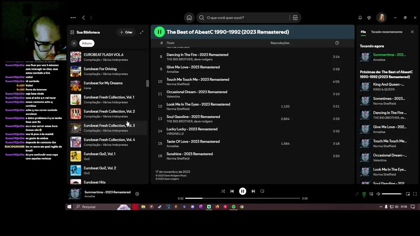The image size is (420, 236).
Task: Open Eurobeat Go2, Vol. 2 album
Action: click(x=108, y=170)
